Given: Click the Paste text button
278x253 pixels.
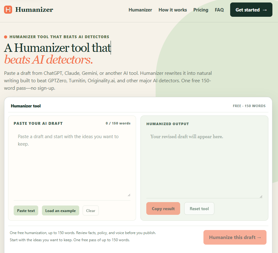Looking at the screenshot, I should click(x=26, y=210).
